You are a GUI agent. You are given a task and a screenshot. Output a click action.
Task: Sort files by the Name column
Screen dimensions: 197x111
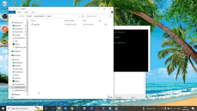coord(33,21)
